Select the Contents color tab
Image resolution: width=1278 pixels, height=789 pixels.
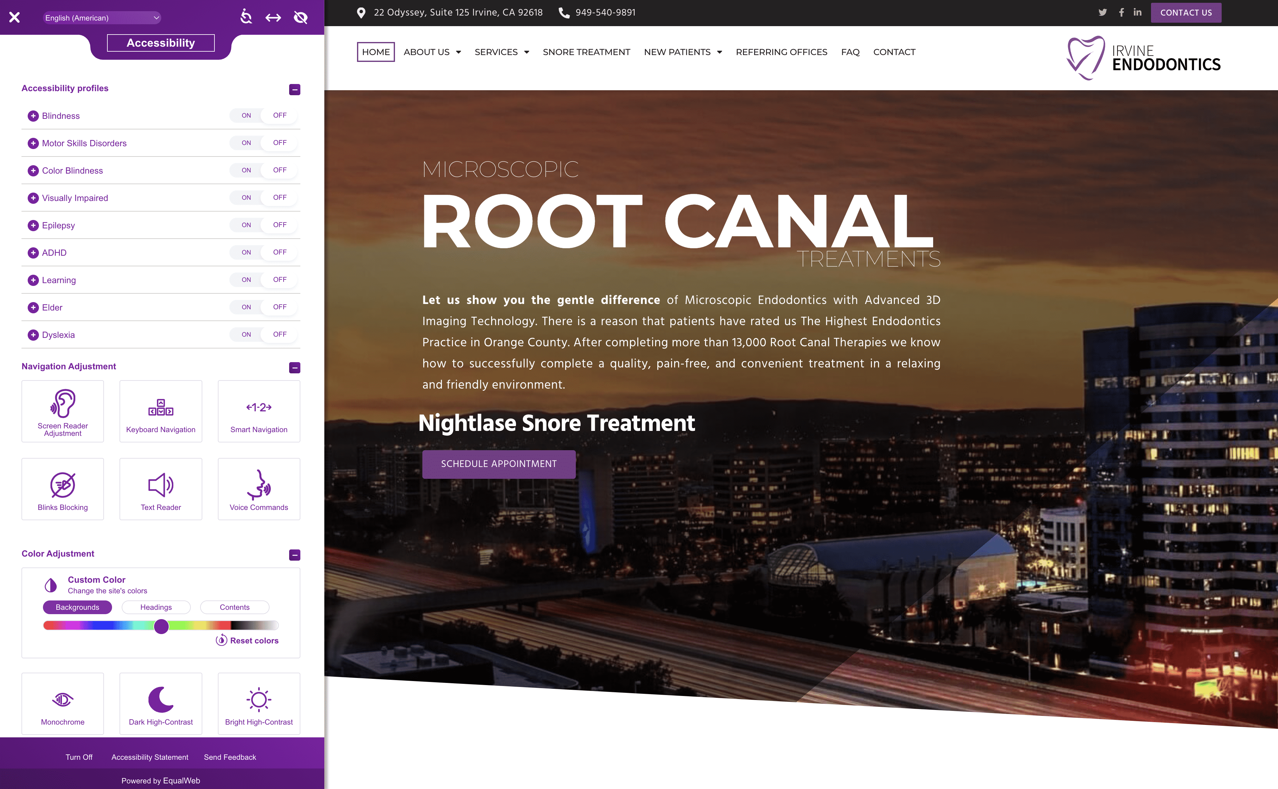235,607
